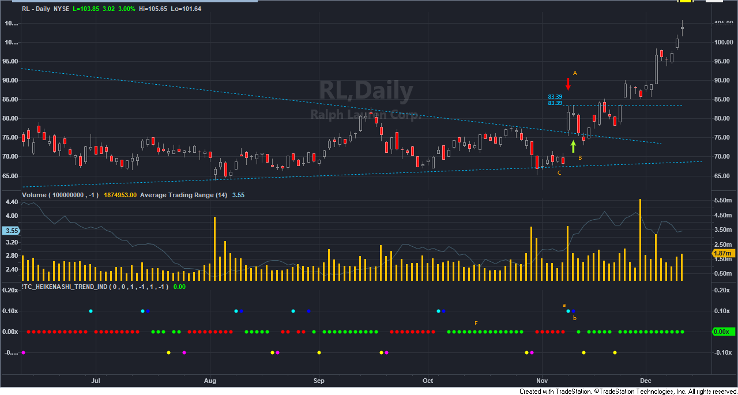Click the 'RL - Daily NYSE' symbol header

45,9
